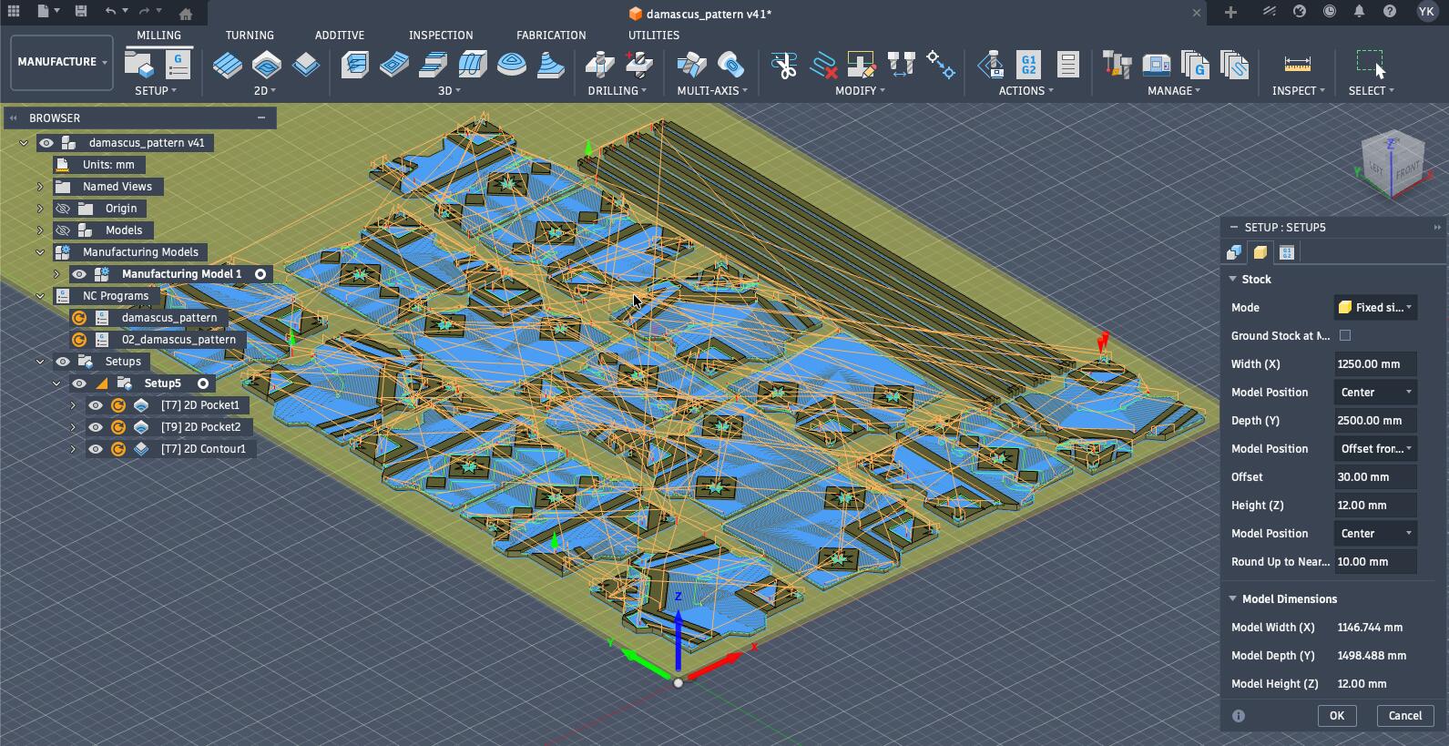Select the 2D Face milling icon

(x=228, y=65)
